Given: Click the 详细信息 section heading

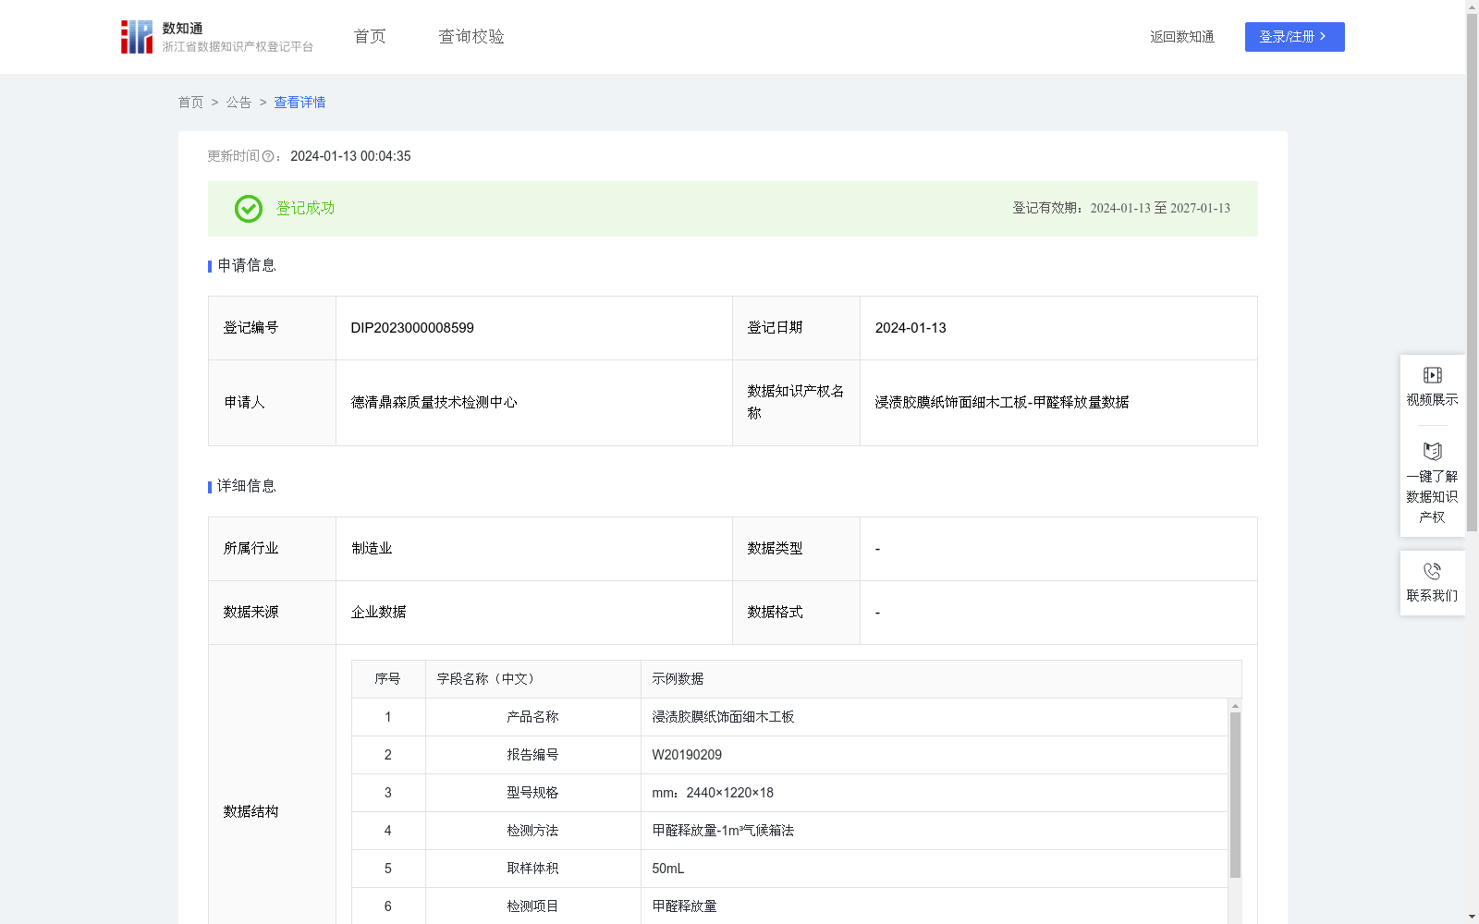Looking at the screenshot, I should point(247,487).
